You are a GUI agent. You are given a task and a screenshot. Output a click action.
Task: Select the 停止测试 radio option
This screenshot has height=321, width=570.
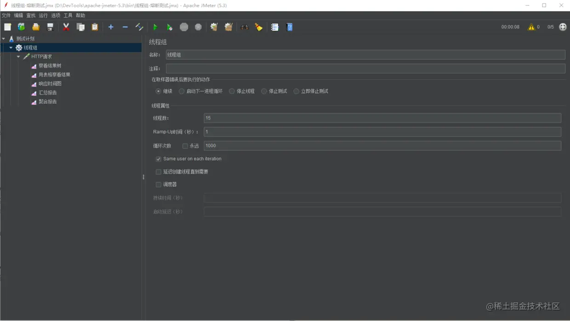264,91
